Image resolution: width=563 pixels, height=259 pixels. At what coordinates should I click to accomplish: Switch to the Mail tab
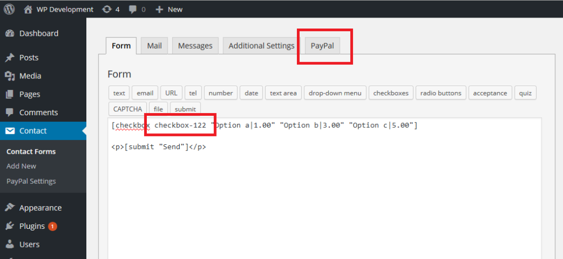154,46
